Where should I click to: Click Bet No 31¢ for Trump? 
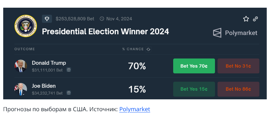[x=238, y=66]
